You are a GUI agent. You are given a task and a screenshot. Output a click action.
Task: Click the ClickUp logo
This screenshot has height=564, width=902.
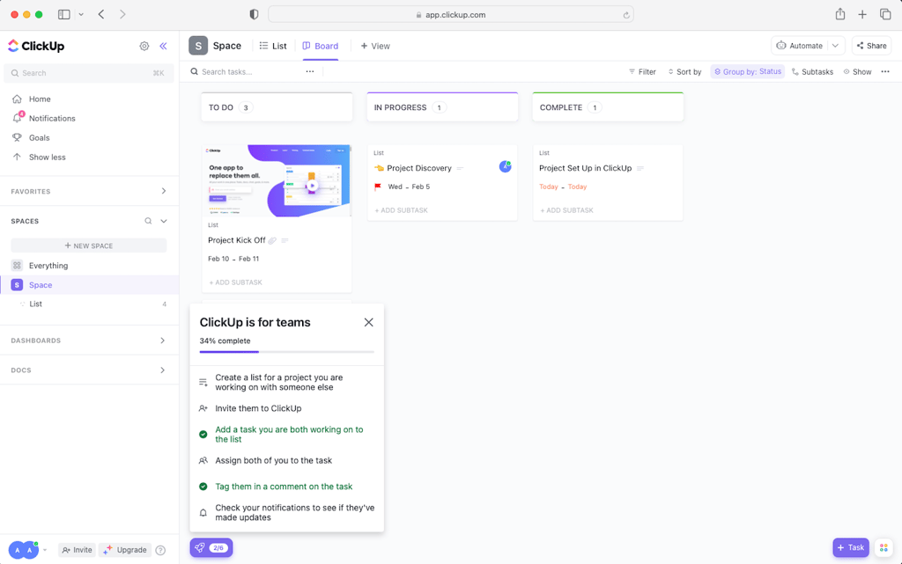(x=36, y=46)
